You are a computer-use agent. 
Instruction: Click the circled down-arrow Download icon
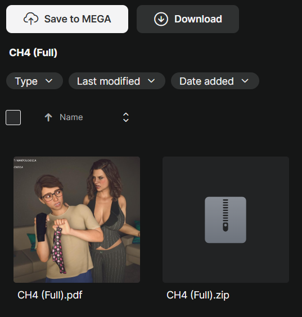(161, 19)
